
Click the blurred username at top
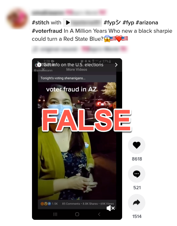click(x=69, y=12)
